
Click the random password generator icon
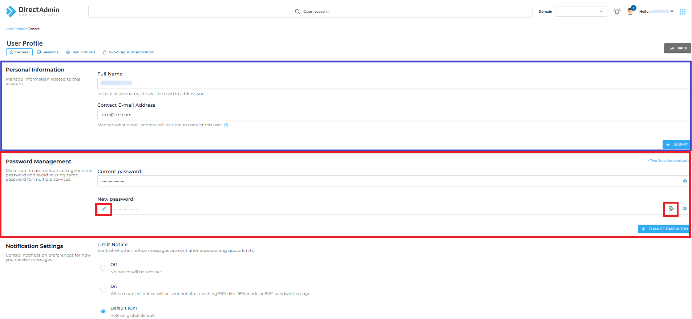104,209
